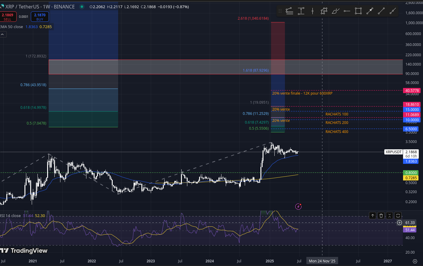
Task: Select the path/polyline drawing tool
Action: click(x=324, y=11)
